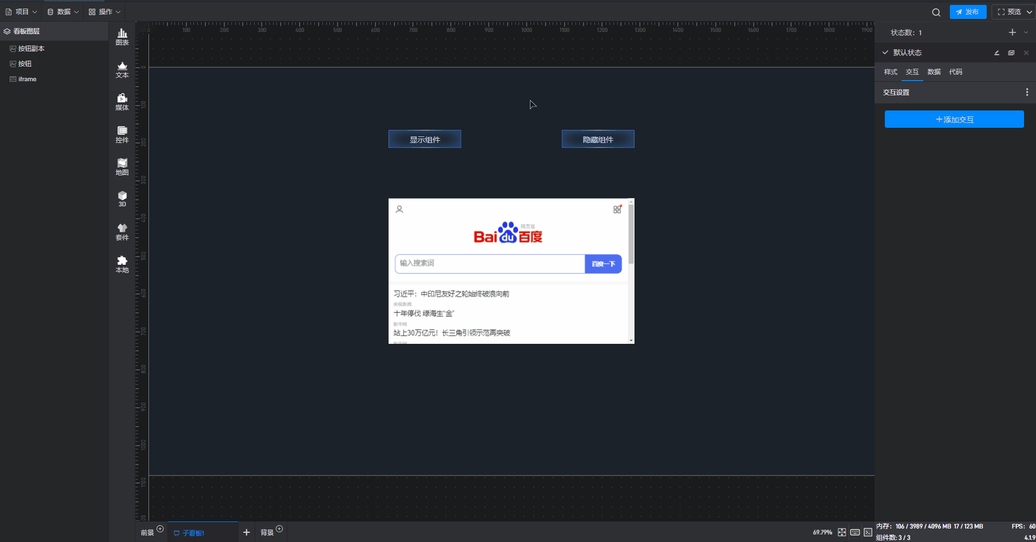Click the duplicate state icon
The height and width of the screenshot is (542, 1036).
tap(1011, 53)
